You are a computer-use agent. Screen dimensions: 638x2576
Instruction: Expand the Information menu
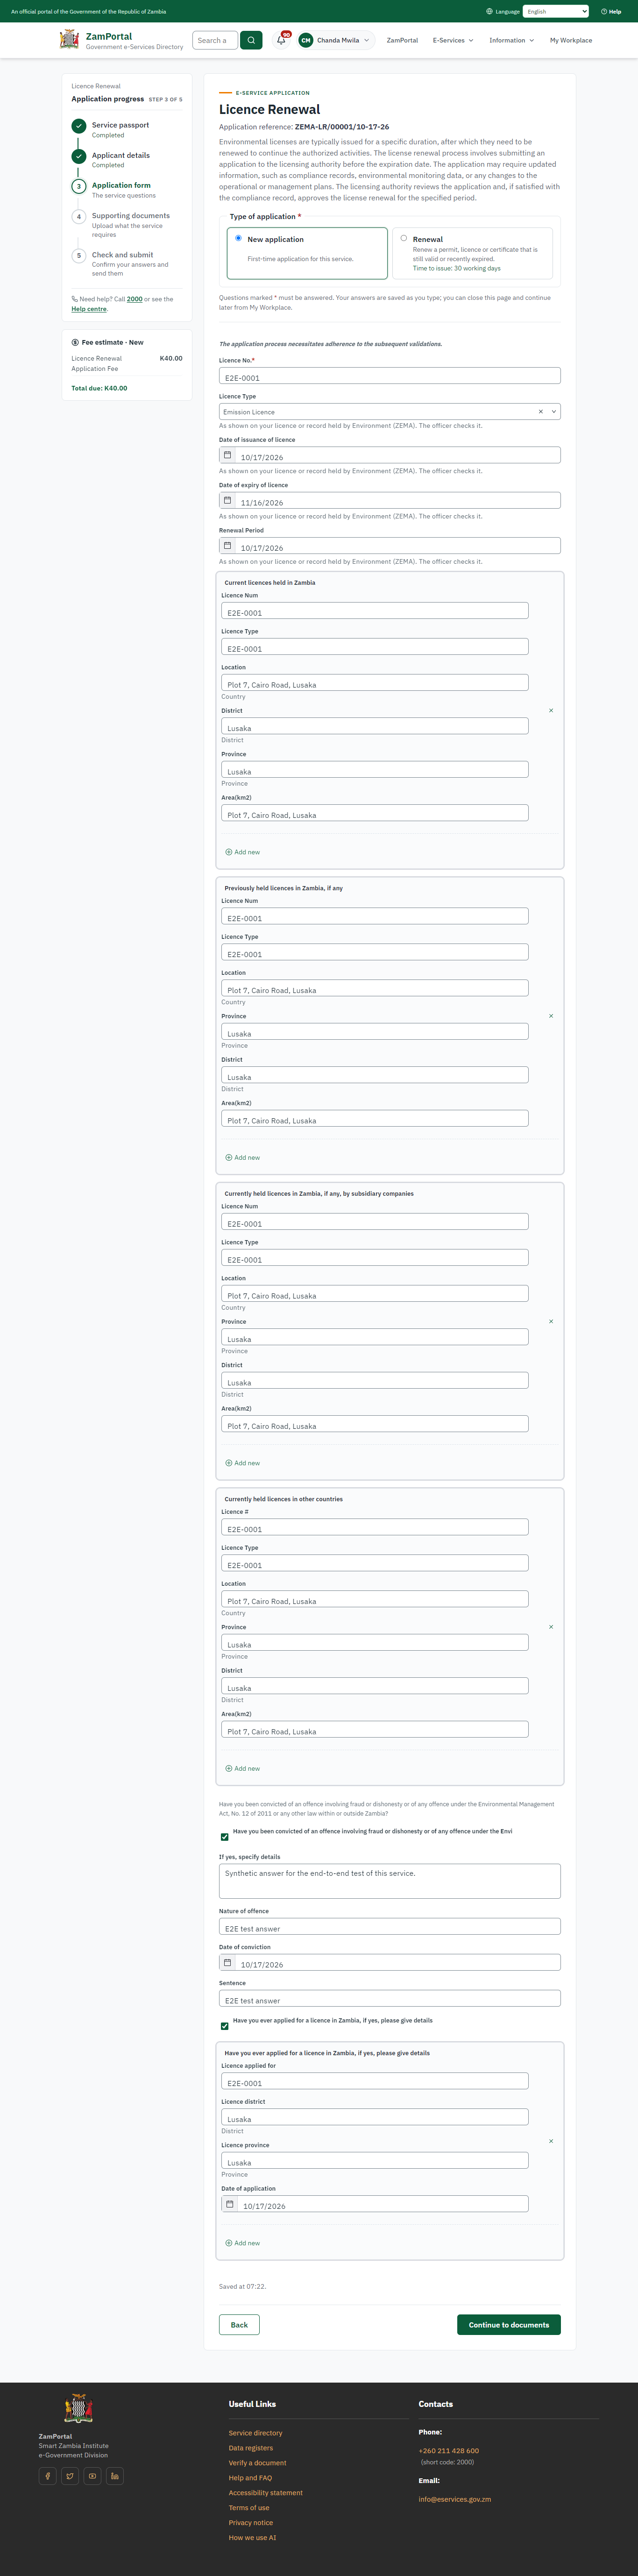(x=511, y=40)
